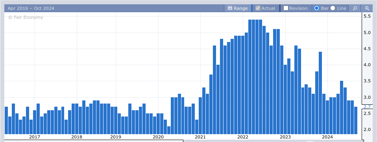Viewport: 377px width, 142px height.
Task: Click the 2.0 value on the y-axis
Action: [x=367, y=130]
